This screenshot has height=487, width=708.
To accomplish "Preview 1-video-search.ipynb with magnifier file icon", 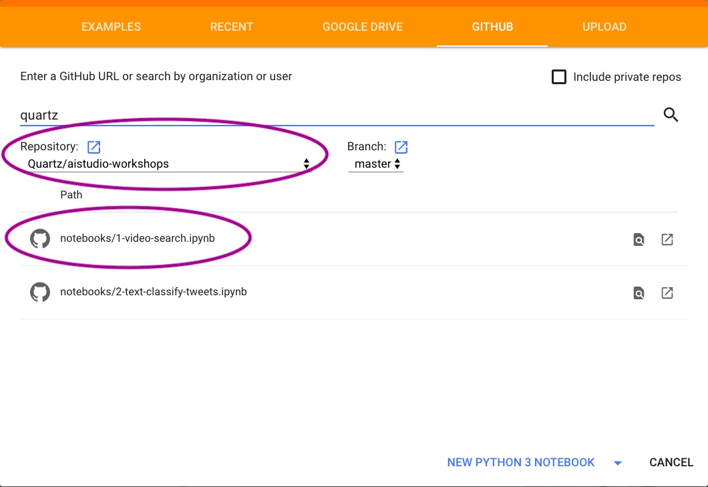I will [x=639, y=239].
